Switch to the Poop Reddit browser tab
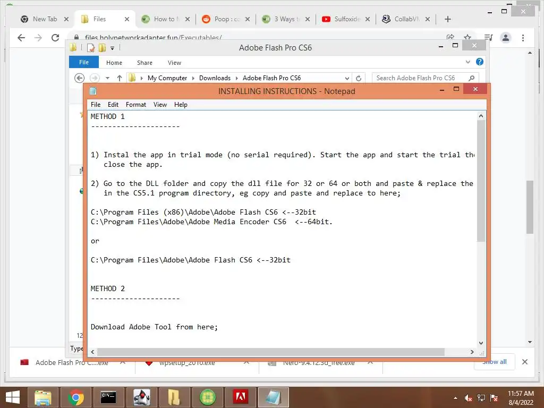Viewport: 544px width, 408px height. [x=226, y=19]
